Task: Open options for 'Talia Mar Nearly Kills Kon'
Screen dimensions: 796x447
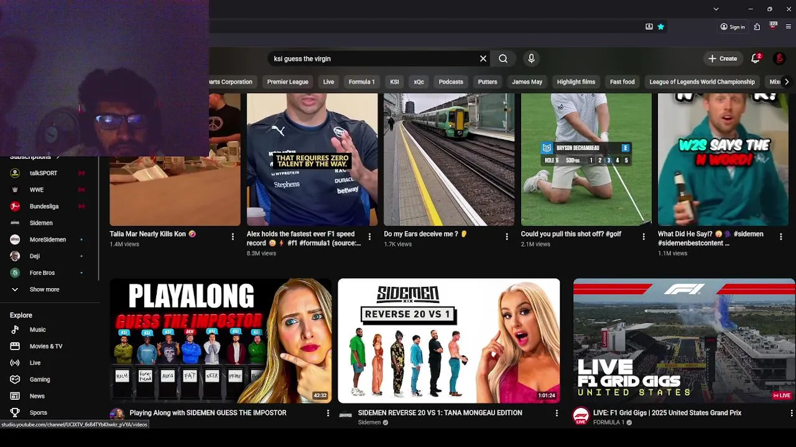Action: point(233,237)
